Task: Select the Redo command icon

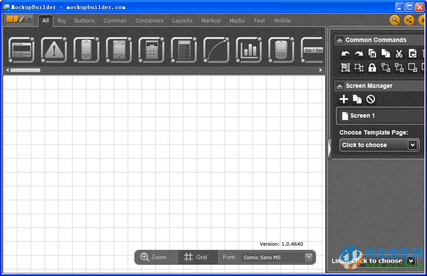Action: (x=359, y=53)
